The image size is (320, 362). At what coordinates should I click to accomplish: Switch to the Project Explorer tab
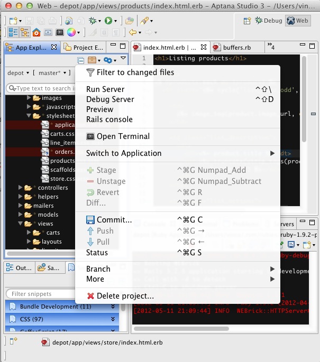[84, 48]
